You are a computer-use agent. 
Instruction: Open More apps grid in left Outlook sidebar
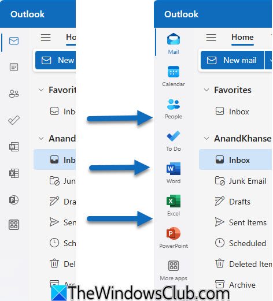[14, 225]
